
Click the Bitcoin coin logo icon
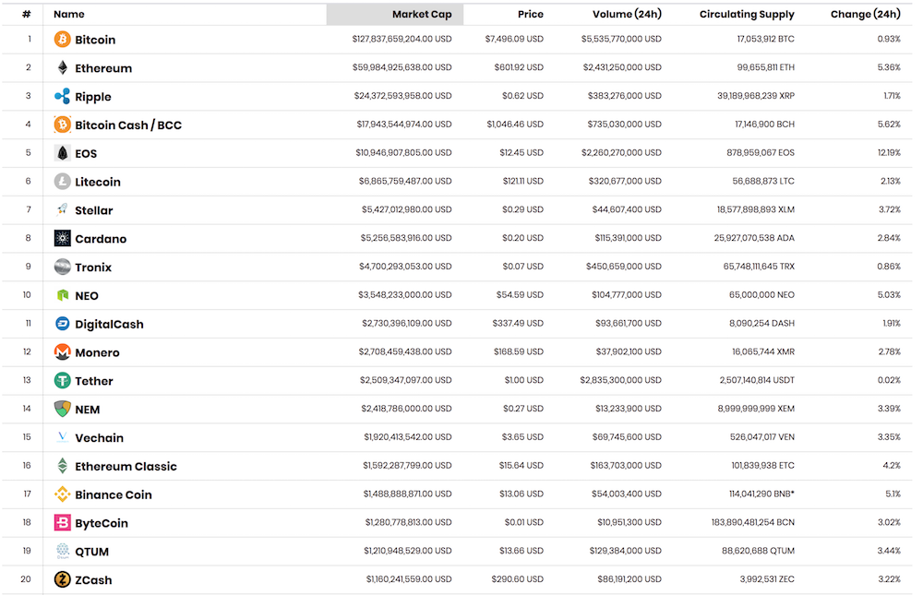click(63, 40)
